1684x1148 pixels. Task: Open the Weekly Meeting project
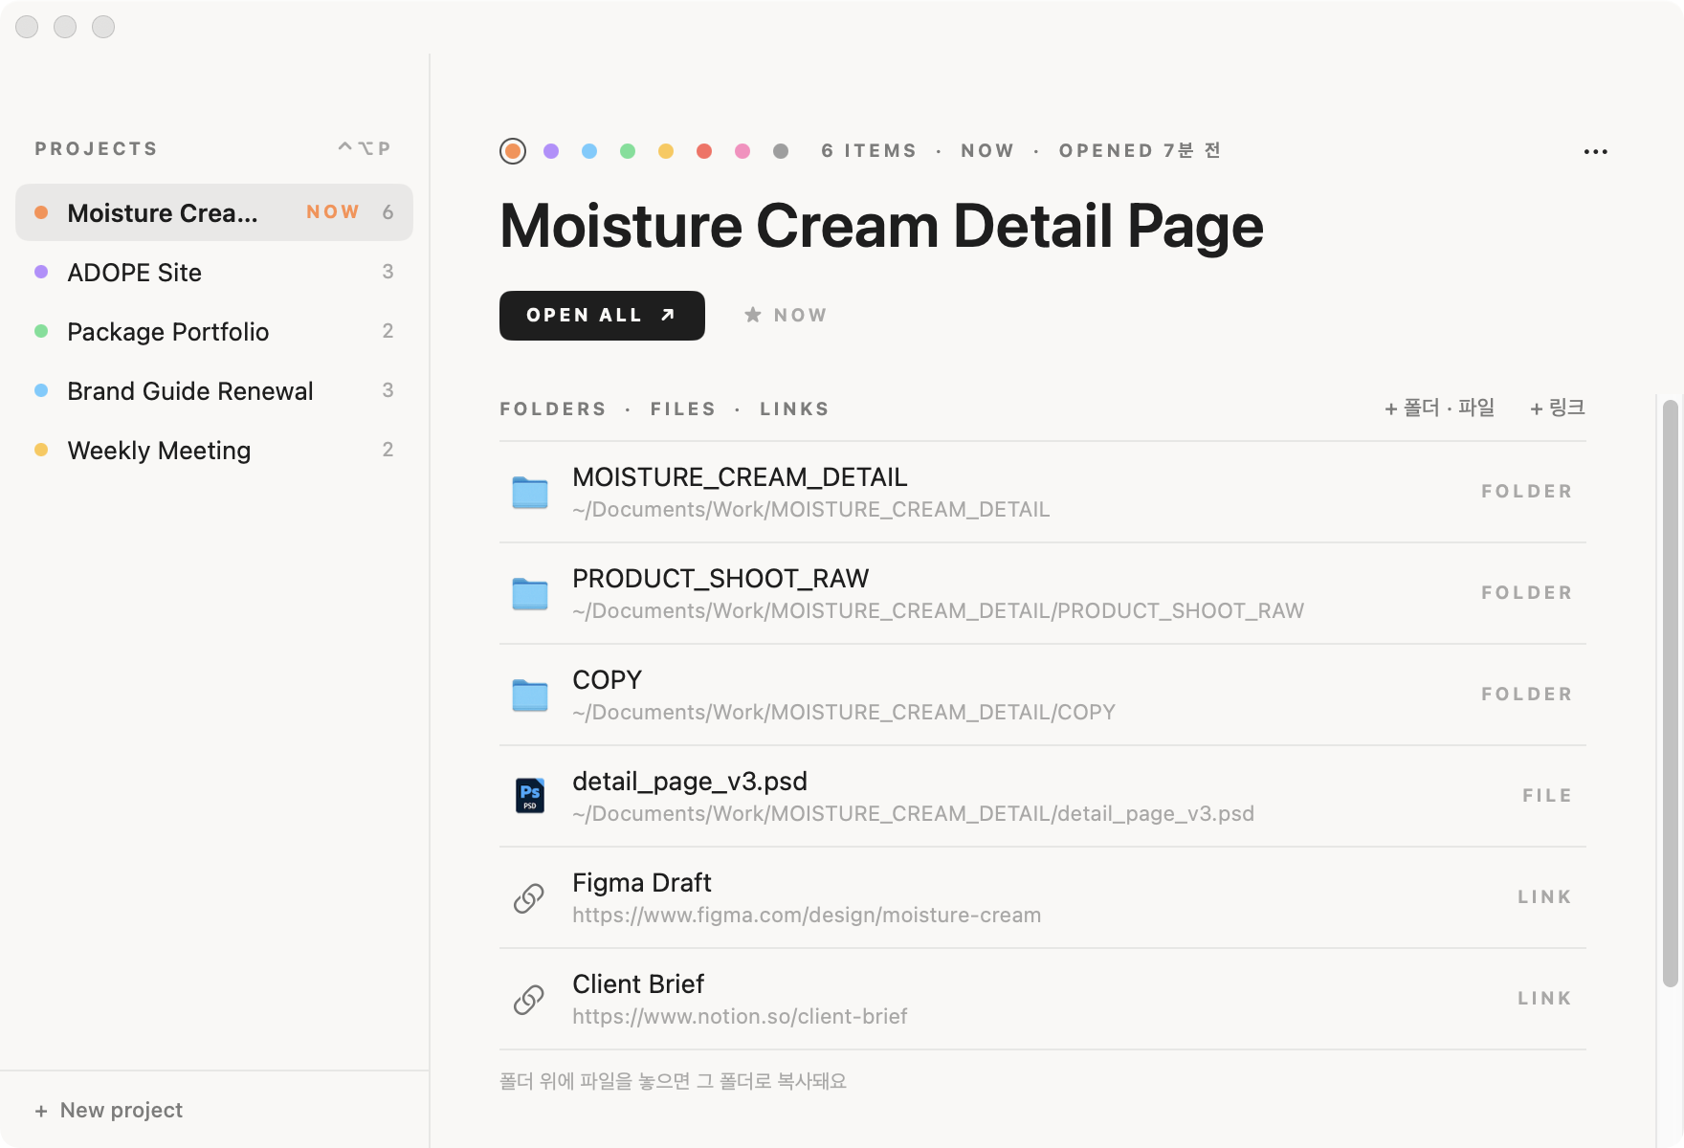pyautogui.click(x=214, y=451)
